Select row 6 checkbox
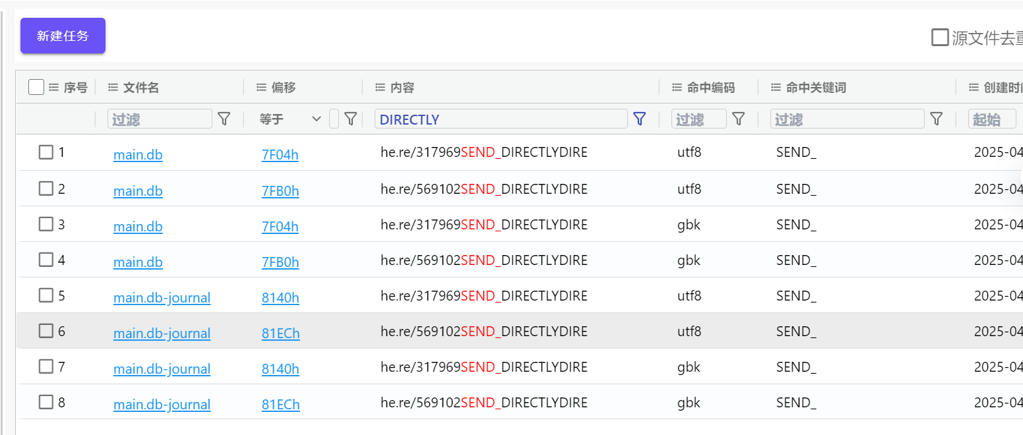1023x435 pixels. [x=46, y=331]
